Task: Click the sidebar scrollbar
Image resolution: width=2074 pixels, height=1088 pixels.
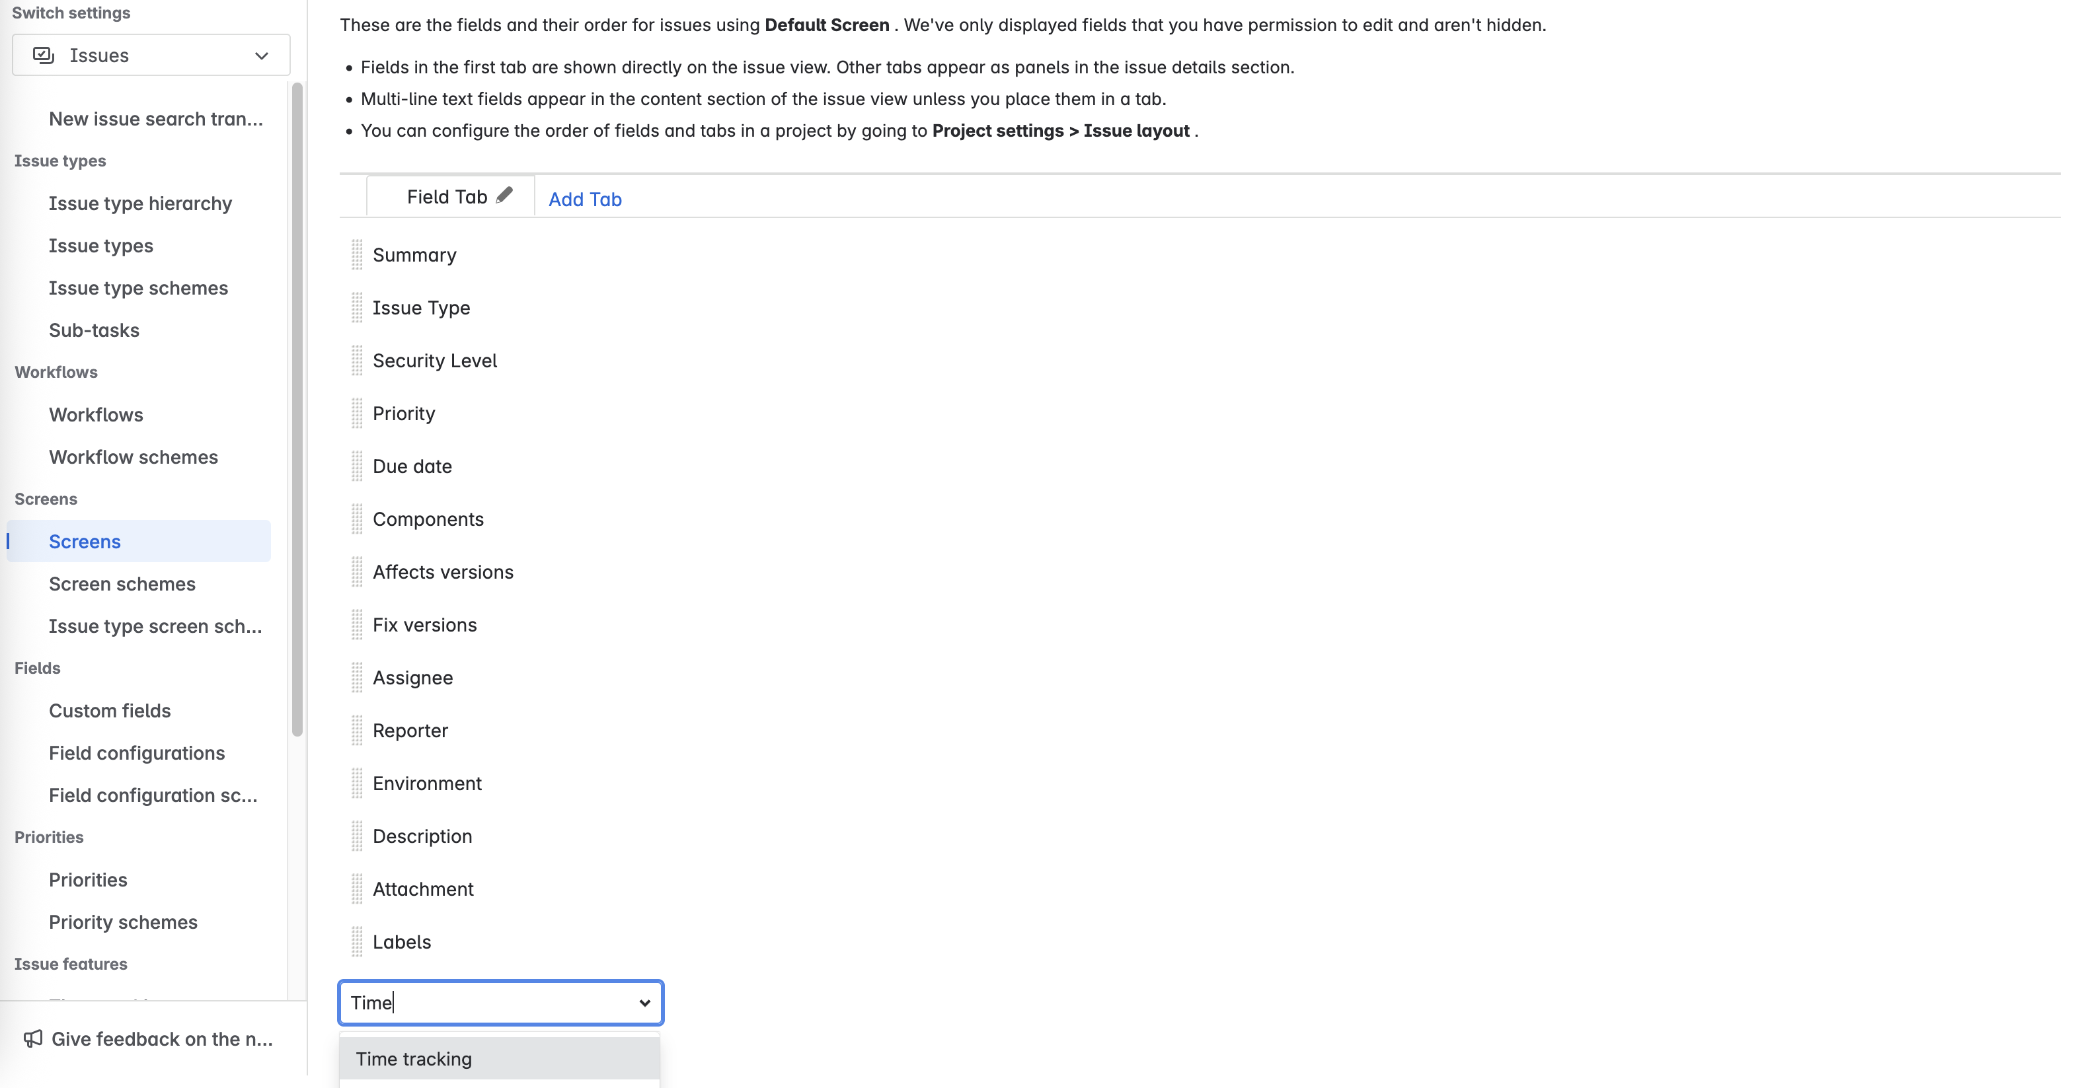Action: click(297, 402)
